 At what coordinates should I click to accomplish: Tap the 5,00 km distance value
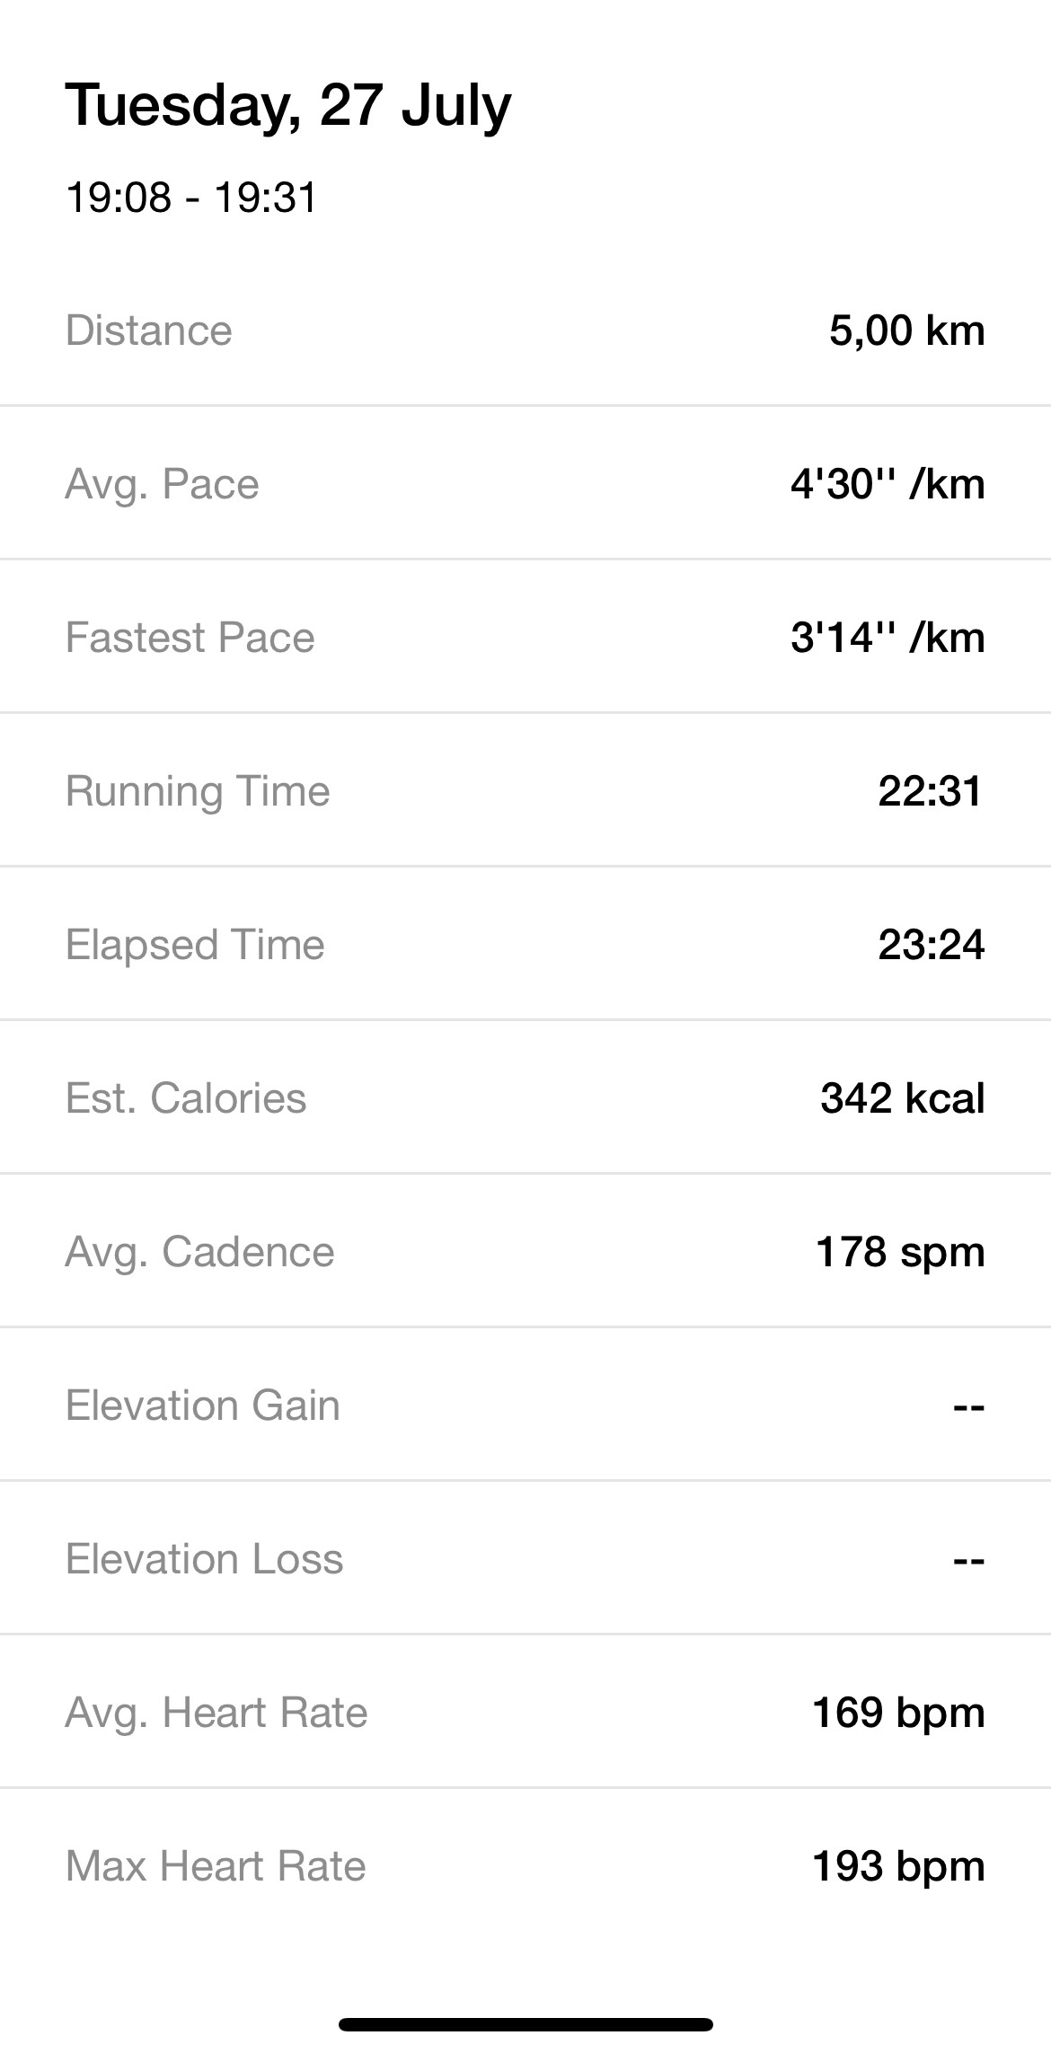906,330
